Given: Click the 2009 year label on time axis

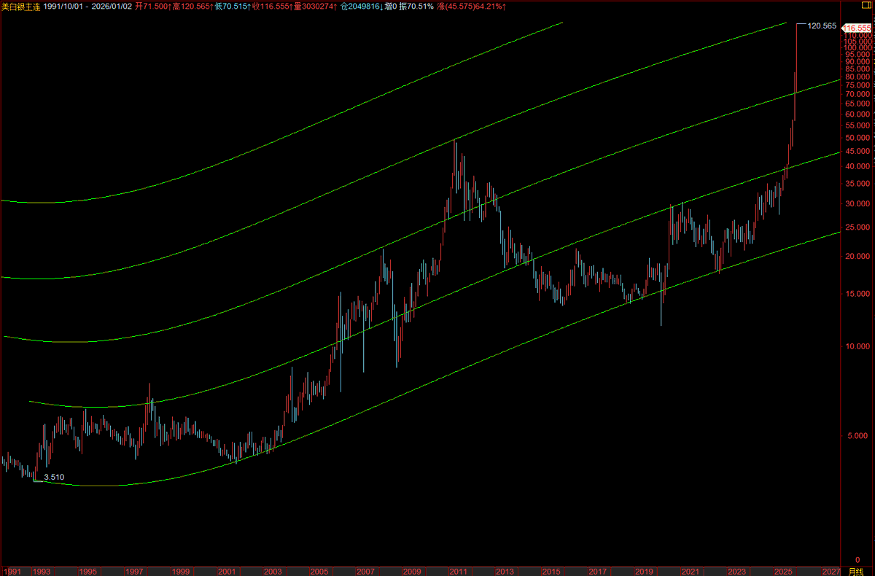Looking at the screenshot, I should point(412,572).
